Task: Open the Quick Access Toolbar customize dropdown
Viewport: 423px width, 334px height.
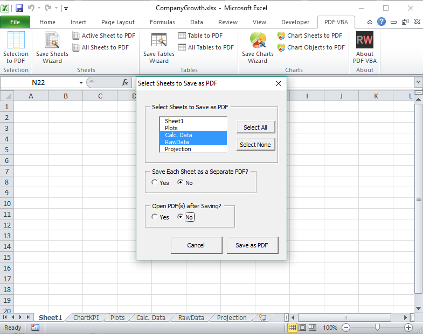Action: coord(66,9)
